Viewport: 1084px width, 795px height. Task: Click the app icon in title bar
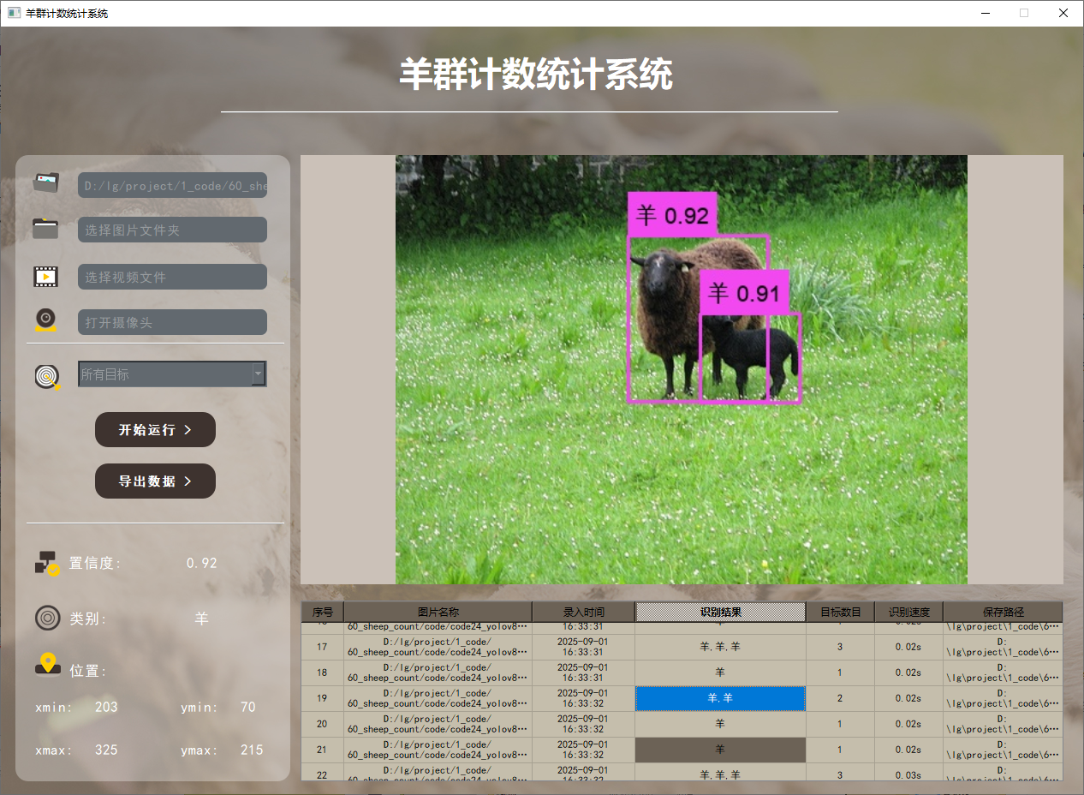14,13
